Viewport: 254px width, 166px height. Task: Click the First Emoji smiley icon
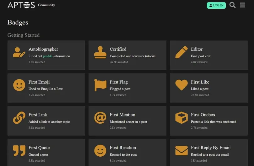[19, 85]
